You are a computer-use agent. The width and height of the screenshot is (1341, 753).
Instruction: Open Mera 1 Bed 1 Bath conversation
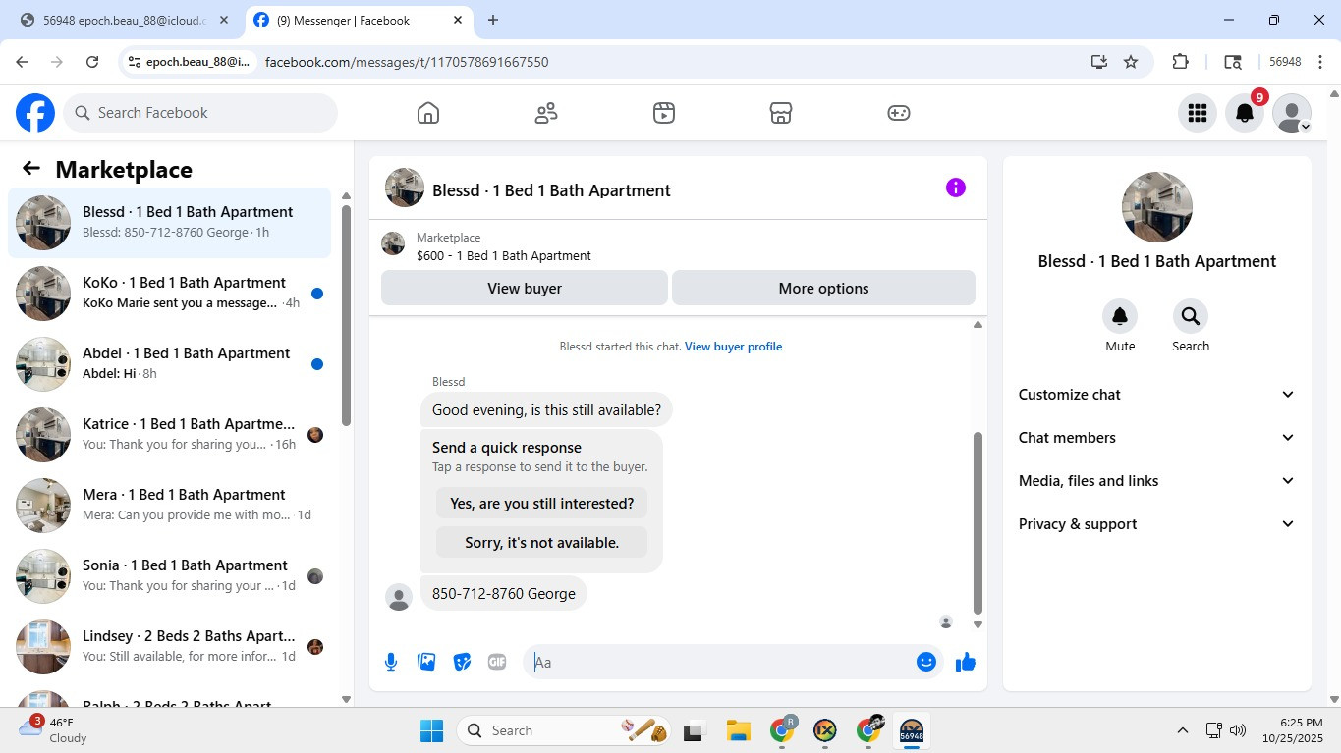(x=170, y=506)
